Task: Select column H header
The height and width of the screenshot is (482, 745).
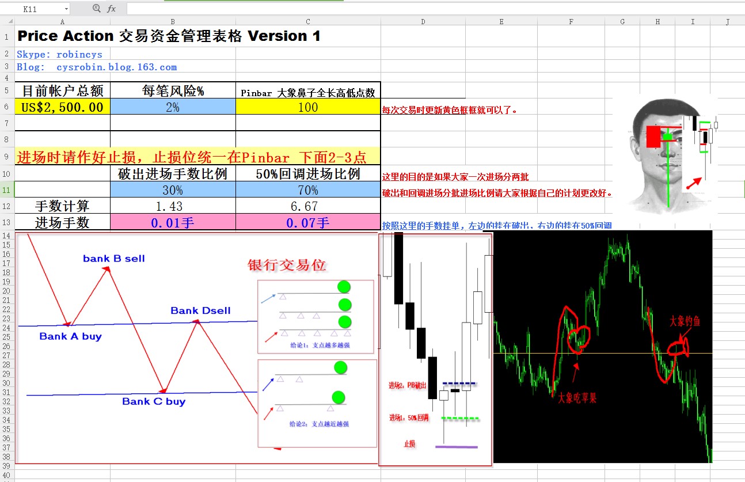Action: coord(657,22)
